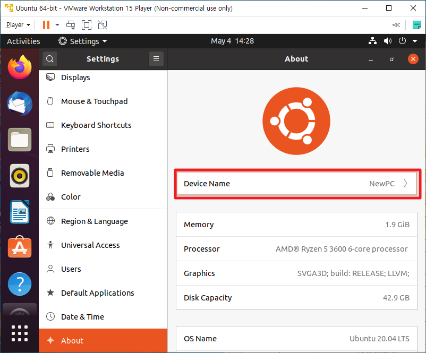Image resolution: width=426 pixels, height=353 pixels.
Task: Click the volume speaker icon in top bar
Action: 388,41
